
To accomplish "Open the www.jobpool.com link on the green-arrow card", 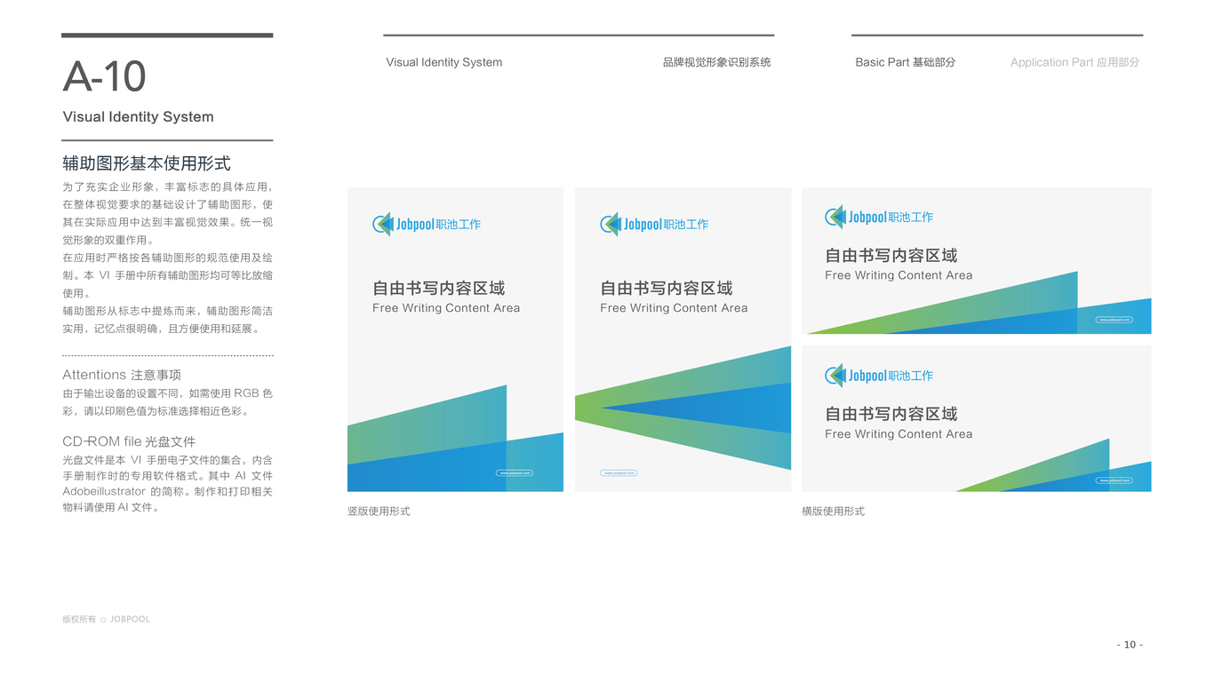I will (x=619, y=473).
